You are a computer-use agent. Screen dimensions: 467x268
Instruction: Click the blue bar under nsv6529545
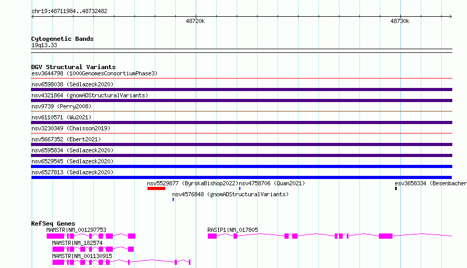(241, 166)
